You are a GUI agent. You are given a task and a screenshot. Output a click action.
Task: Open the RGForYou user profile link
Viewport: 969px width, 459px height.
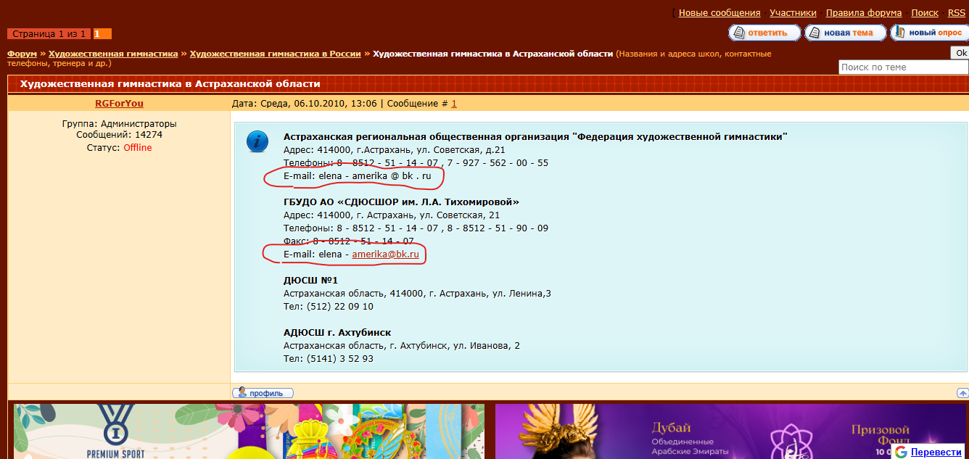click(119, 104)
